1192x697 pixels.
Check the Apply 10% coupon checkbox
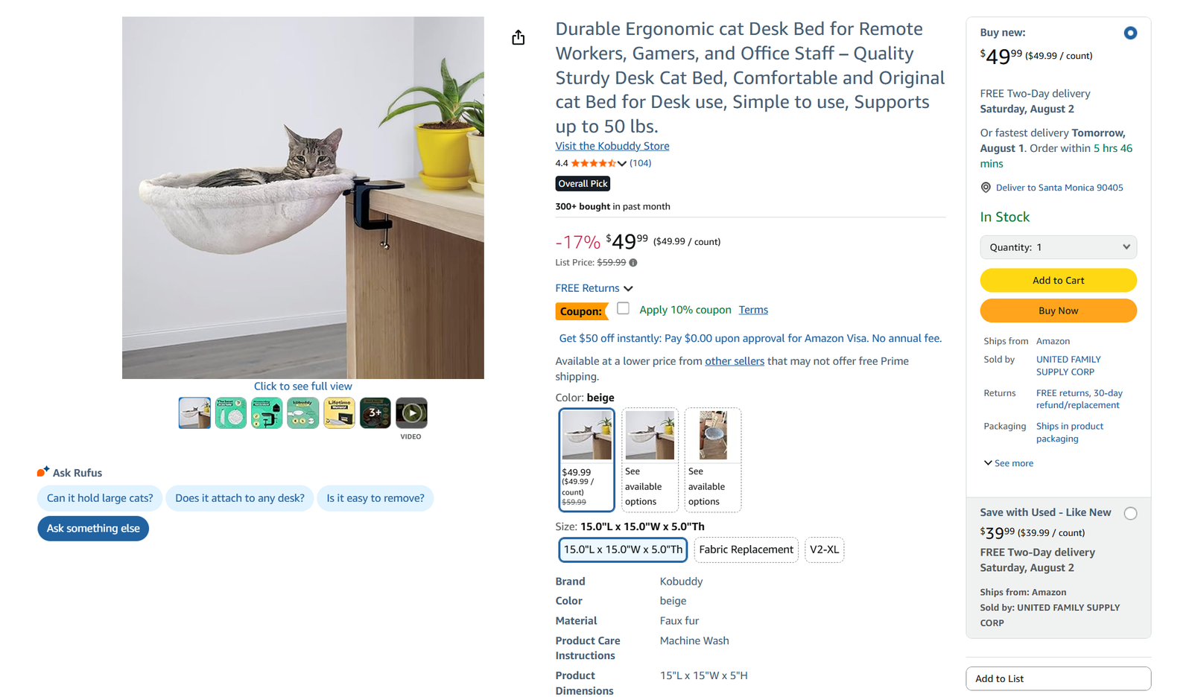coord(623,308)
